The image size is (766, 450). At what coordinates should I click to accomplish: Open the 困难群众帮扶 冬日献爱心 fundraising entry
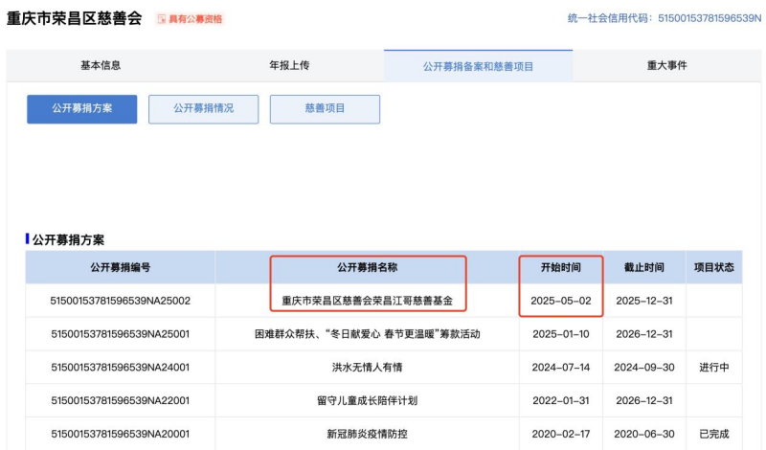[x=367, y=334]
